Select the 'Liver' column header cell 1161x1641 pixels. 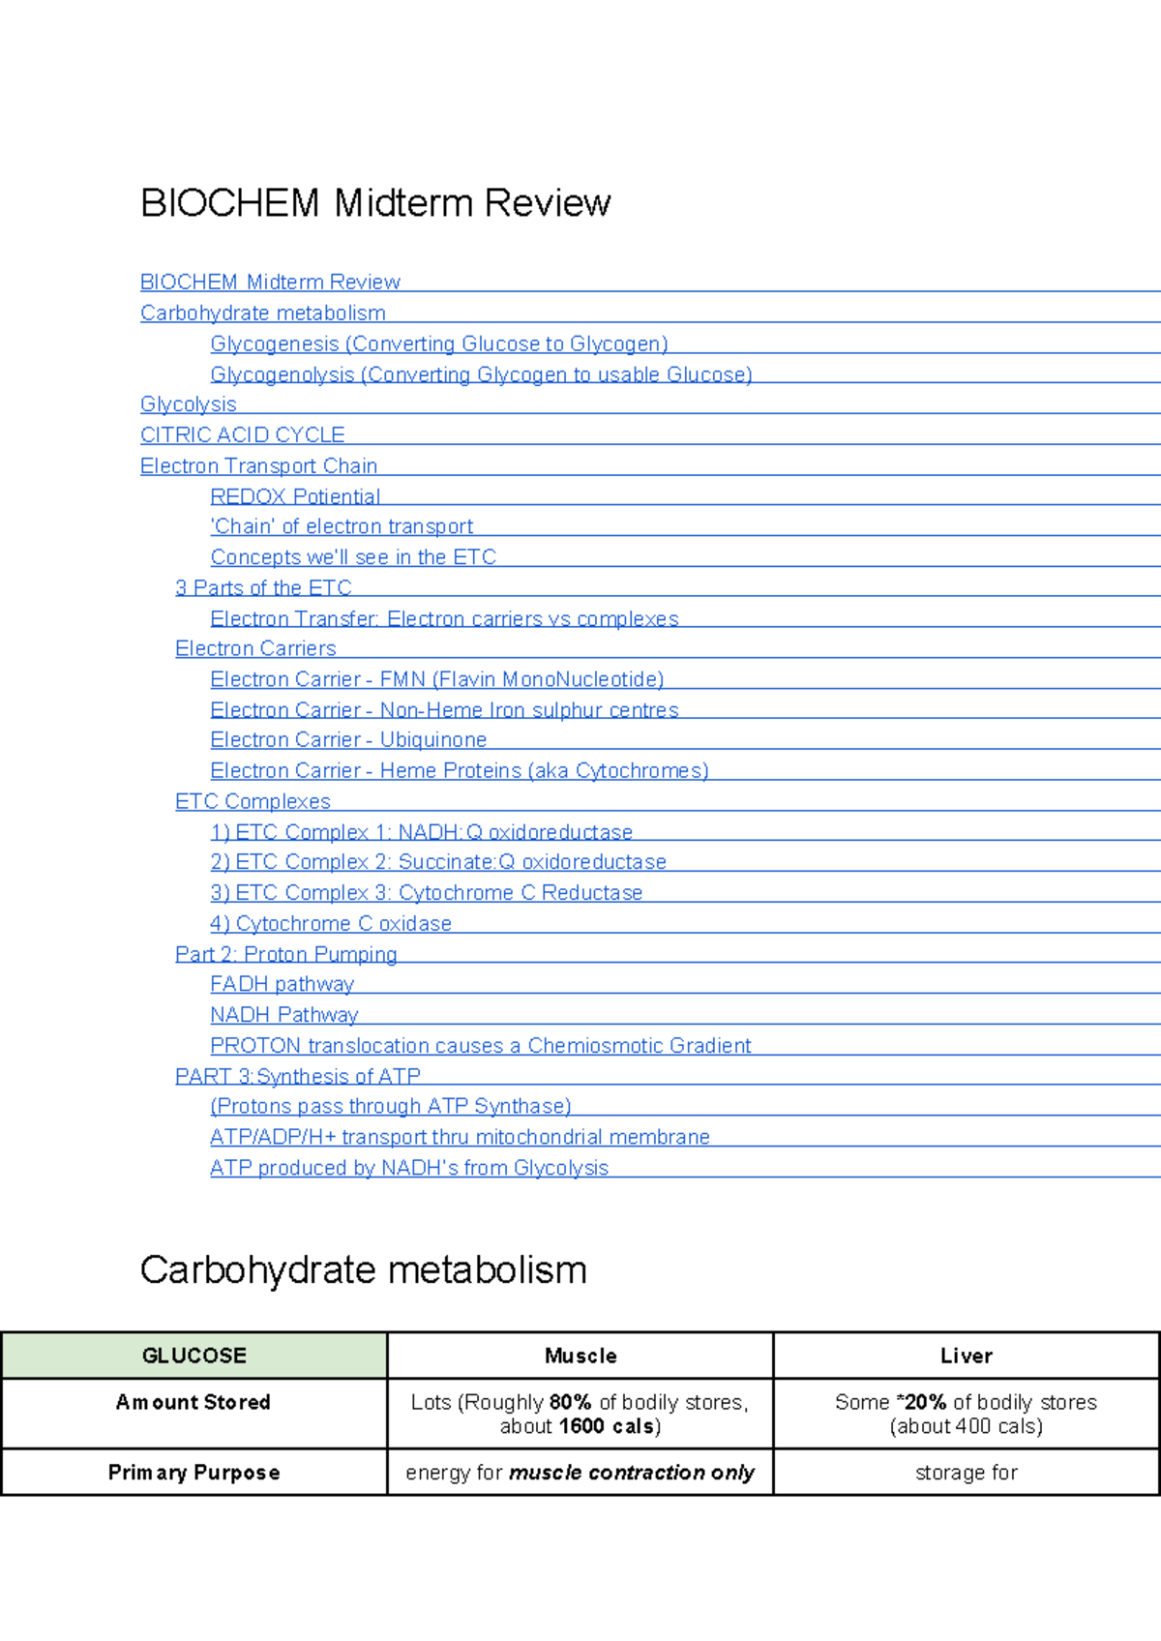(x=967, y=1356)
